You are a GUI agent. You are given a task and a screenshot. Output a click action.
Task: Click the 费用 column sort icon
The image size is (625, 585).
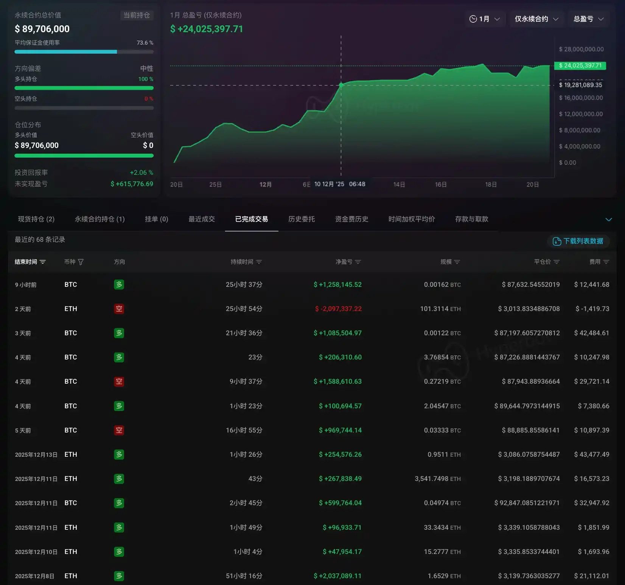pos(606,261)
